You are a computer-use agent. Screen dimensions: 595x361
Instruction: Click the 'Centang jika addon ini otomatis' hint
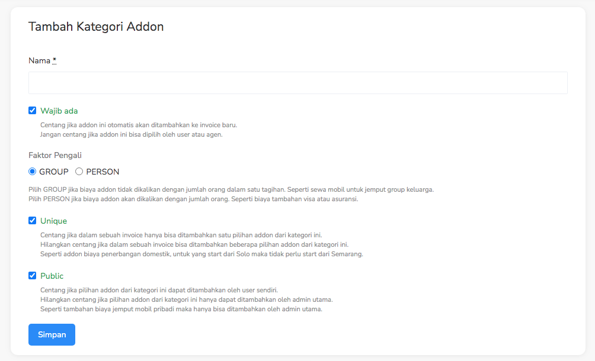139,125
